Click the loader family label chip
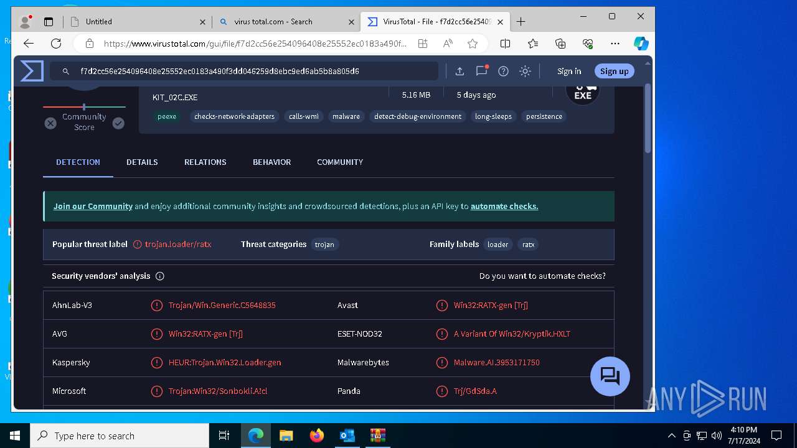This screenshot has height=448, width=797. point(498,245)
